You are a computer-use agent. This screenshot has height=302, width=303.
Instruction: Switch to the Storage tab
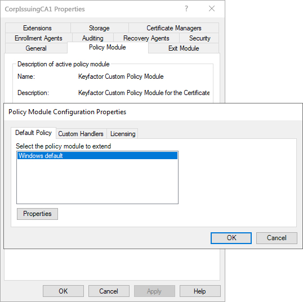[99, 28]
